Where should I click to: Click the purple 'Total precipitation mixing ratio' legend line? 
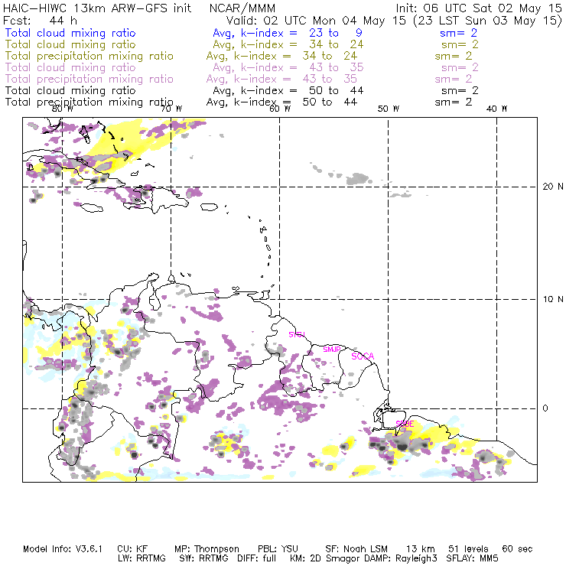click(89, 79)
